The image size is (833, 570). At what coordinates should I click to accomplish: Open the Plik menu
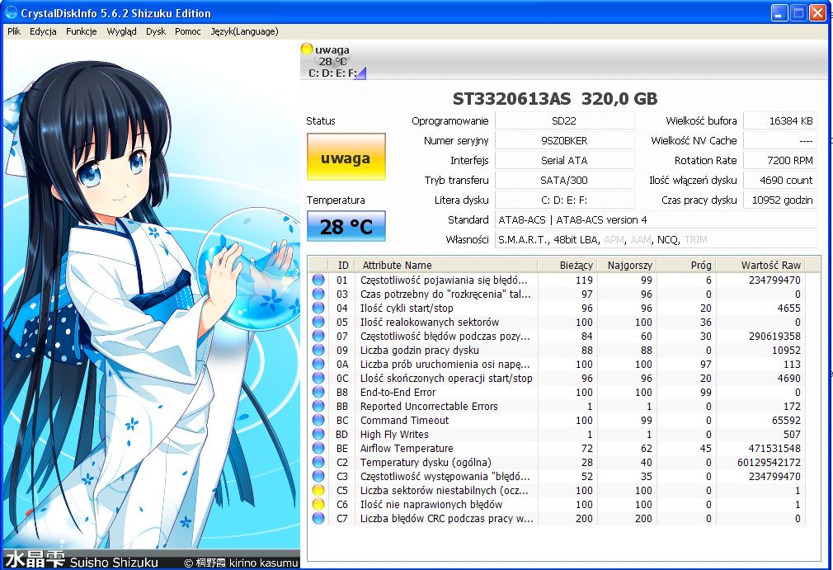[x=14, y=31]
